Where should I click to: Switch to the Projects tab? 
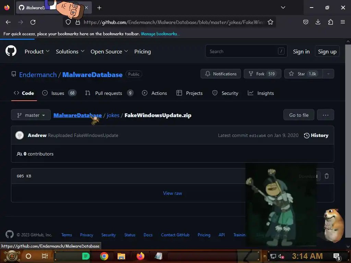(189, 93)
